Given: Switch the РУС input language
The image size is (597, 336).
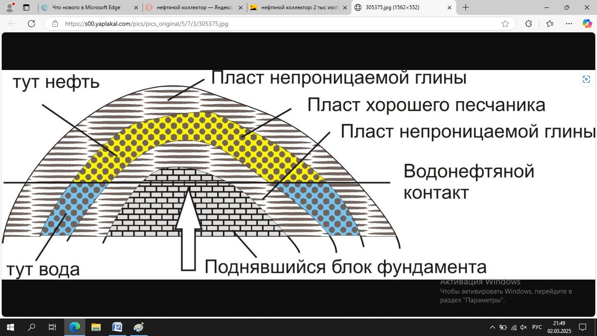Looking at the screenshot, I should [x=537, y=327].
